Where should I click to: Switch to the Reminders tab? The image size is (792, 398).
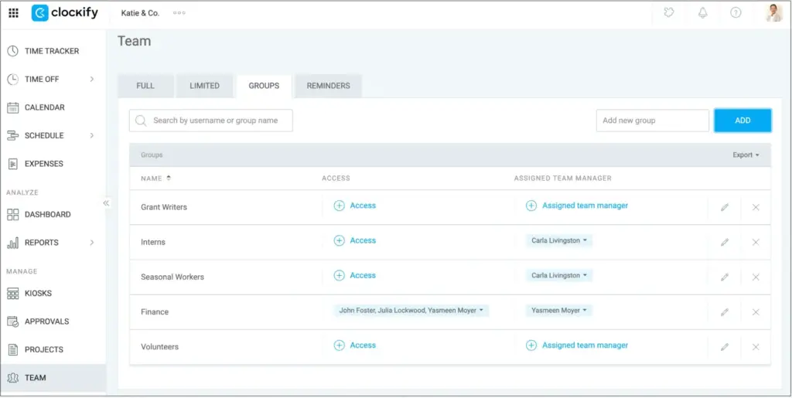point(328,87)
